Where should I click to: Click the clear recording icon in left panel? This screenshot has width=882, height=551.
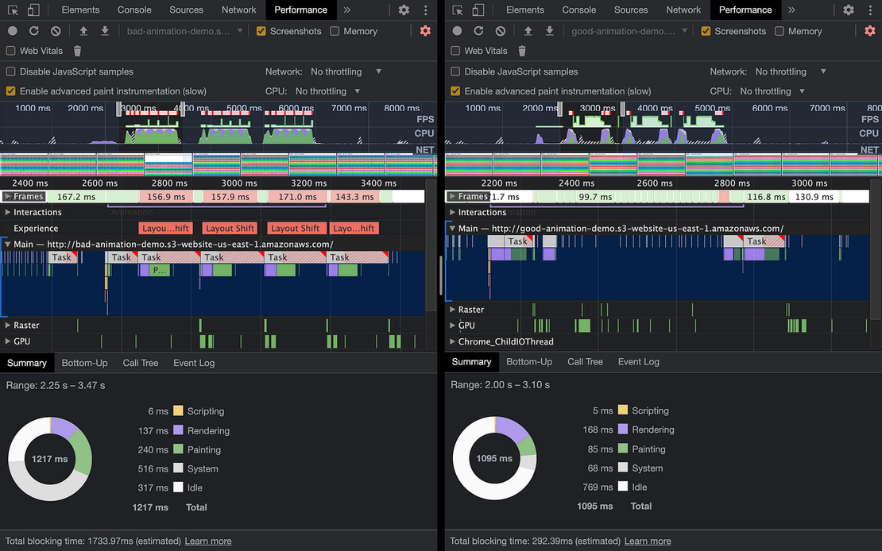click(x=56, y=31)
